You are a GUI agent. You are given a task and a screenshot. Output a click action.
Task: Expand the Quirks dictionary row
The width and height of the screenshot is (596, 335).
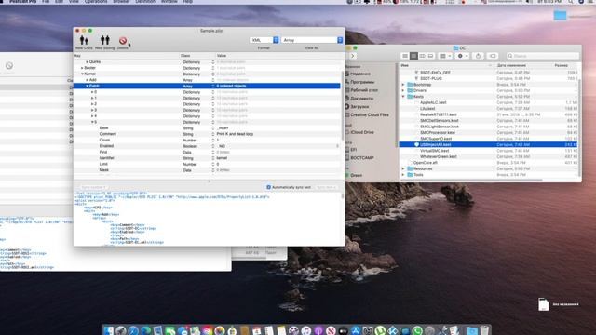point(87,62)
